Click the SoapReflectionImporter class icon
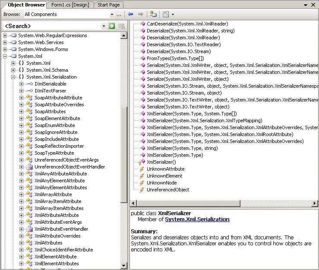The width and height of the screenshot is (319, 270). point(29,146)
